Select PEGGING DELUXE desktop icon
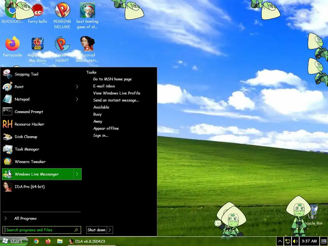This screenshot has width=328, height=246. coord(62,16)
